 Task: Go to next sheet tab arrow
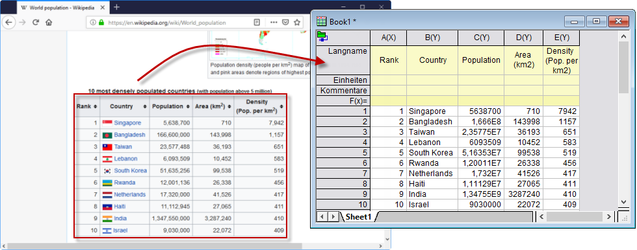pyautogui.click(x=333, y=217)
